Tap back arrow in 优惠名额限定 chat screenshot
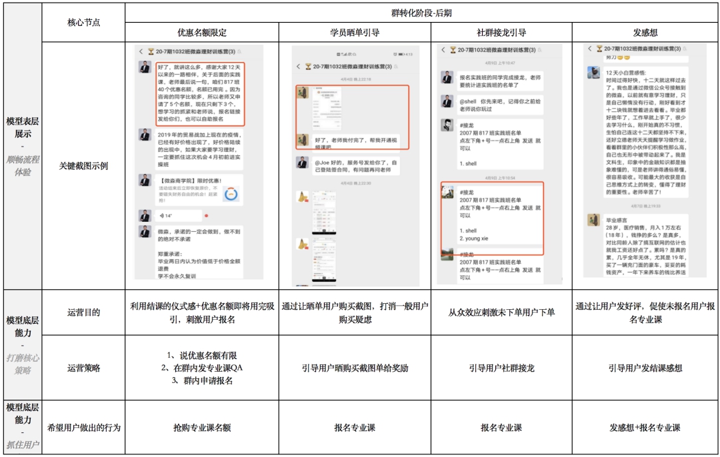Image resolution: width=720 pixels, height=457 pixels. point(141,51)
